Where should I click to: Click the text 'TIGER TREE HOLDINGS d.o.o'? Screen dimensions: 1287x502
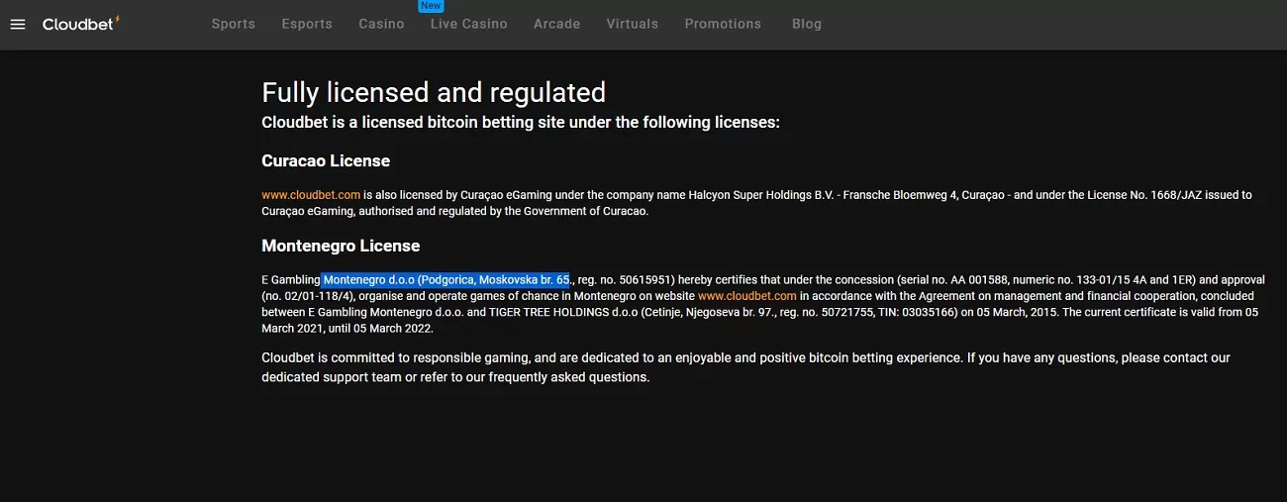pyautogui.click(x=562, y=312)
